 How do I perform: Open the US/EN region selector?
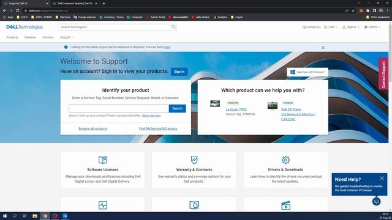pos(372,27)
